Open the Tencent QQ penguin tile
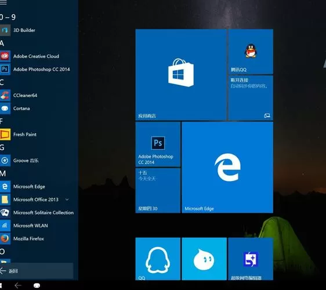This screenshot has height=290, width=326. [251, 52]
